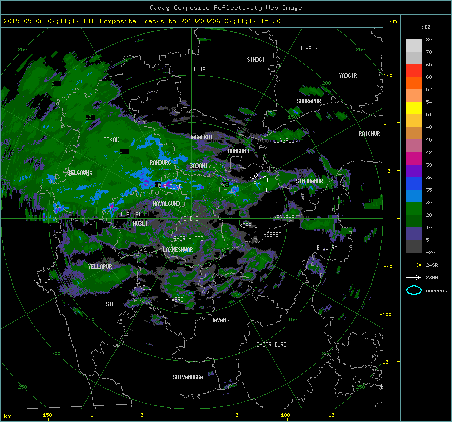452x422 pixels.
Task: Click the dBZ legend heading
Action: 426,27
